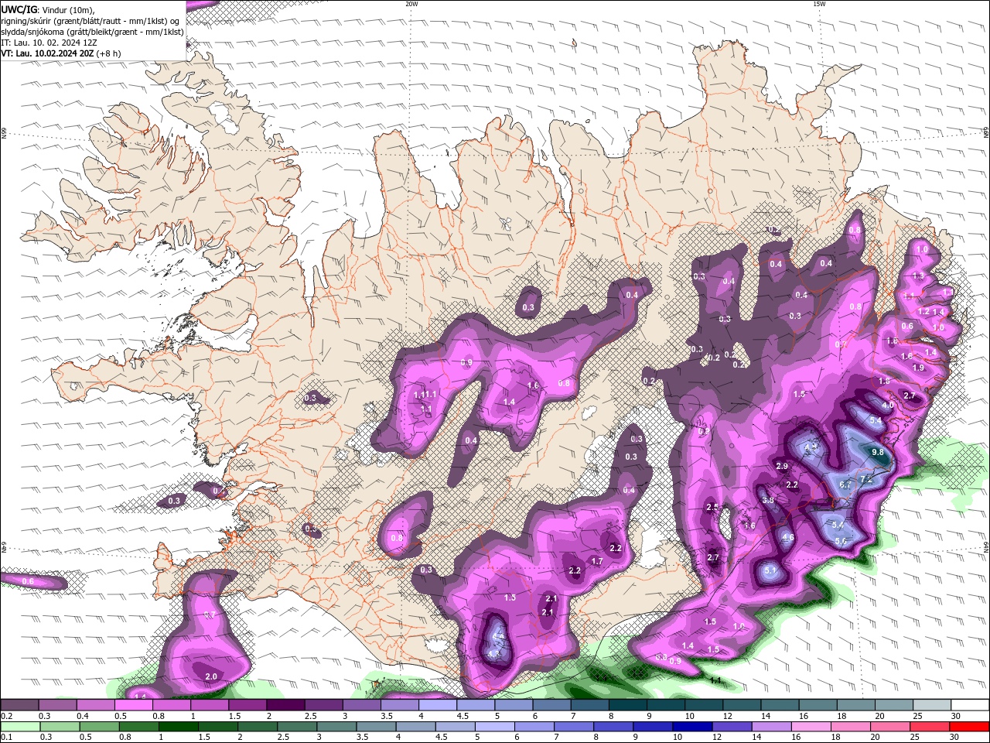Click the lavender 4–4.5 snow legend swatch
The image size is (990, 743).
(436, 705)
